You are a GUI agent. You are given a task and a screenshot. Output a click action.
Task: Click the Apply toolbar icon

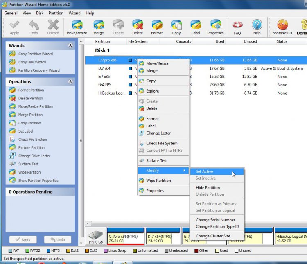coord(14,27)
